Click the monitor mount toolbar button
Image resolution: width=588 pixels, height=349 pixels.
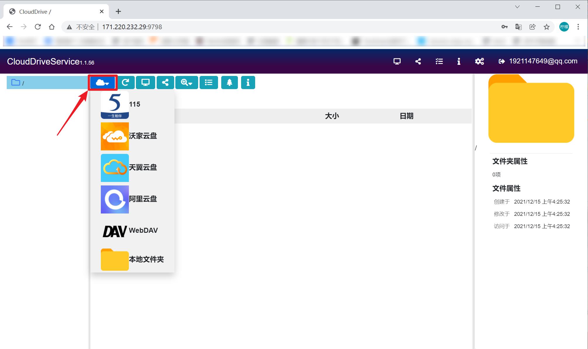click(x=146, y=83)
